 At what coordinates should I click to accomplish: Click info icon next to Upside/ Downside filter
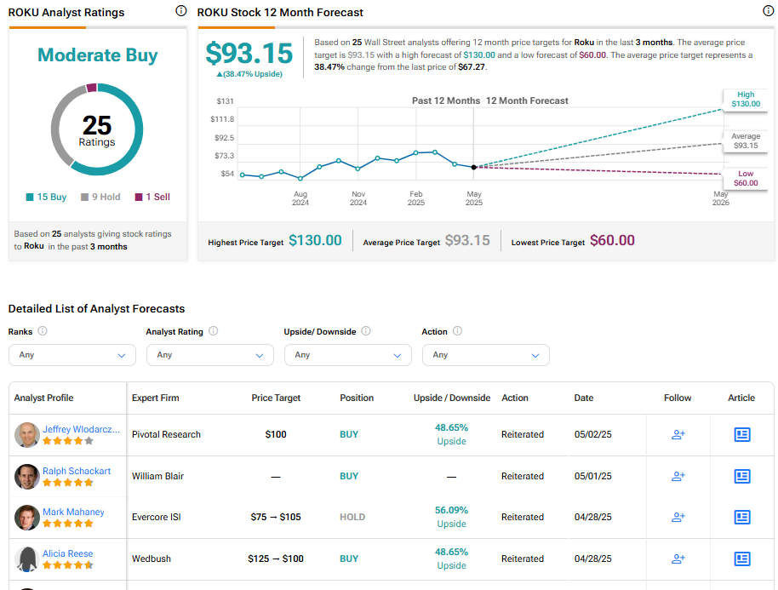point(366,331)
